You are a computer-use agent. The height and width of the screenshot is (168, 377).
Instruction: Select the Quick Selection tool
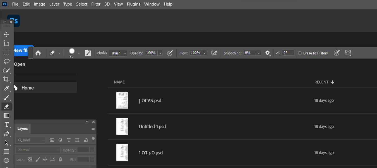6,70
